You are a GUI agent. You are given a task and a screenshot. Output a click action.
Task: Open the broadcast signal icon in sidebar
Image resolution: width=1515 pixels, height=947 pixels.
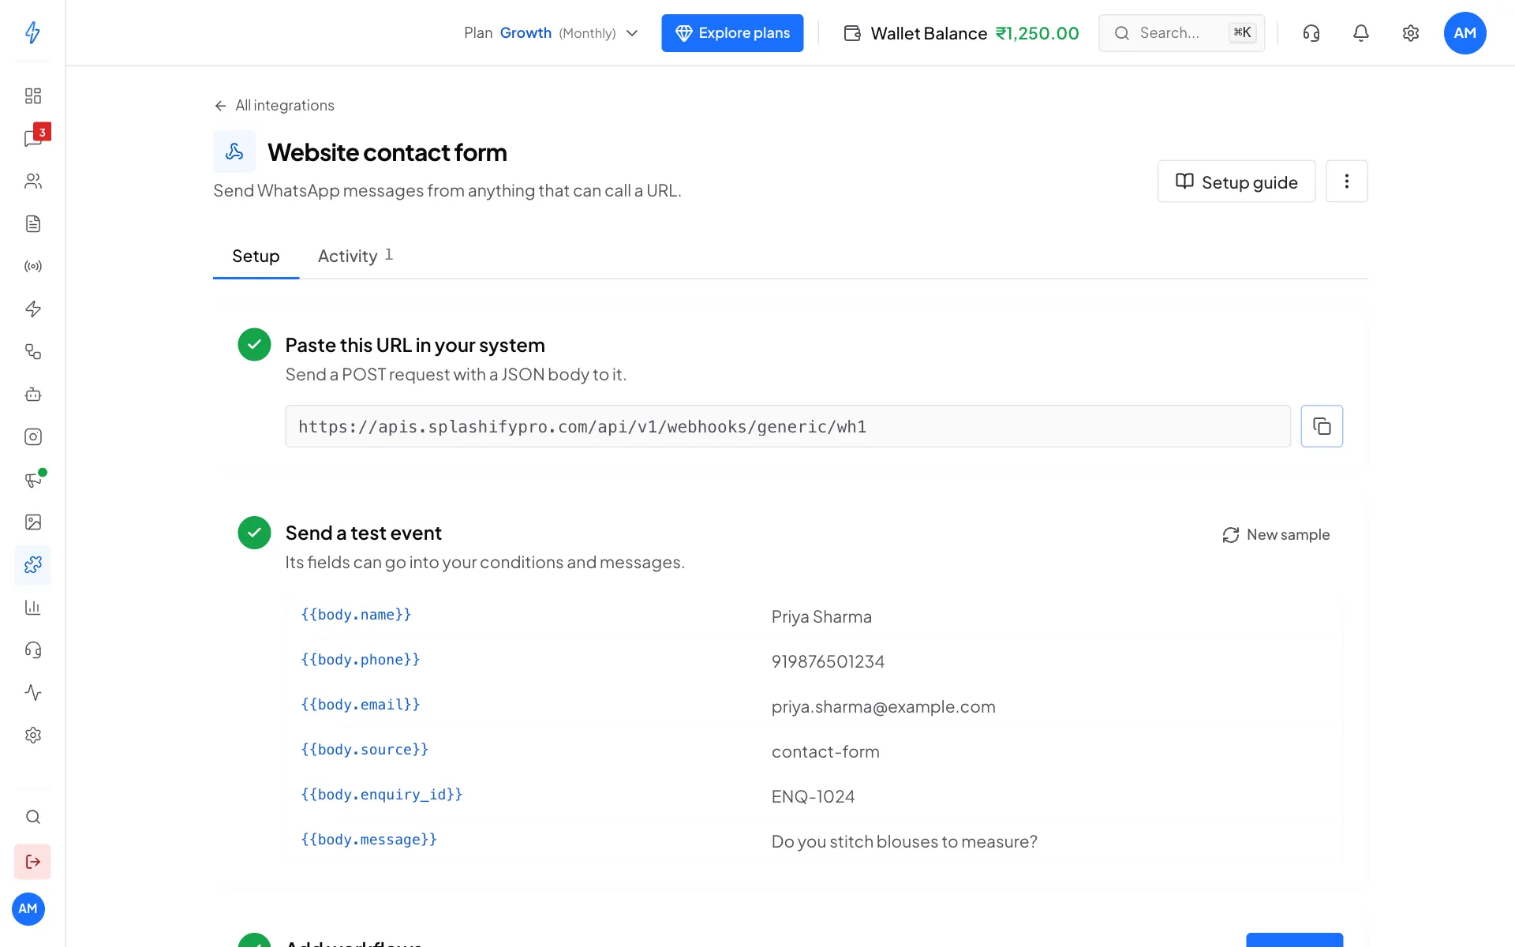[32, 266]
